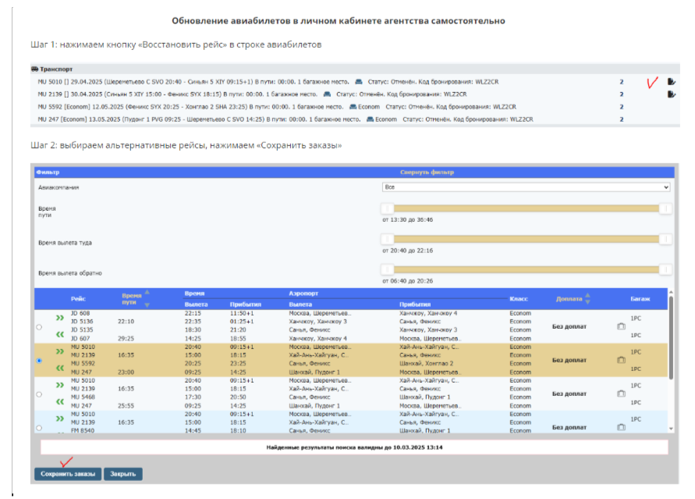The width and height of the screenshot is (695, 499).
Task: Click baggage icon in highlighted MU 5010 row
Action: tap(621, 361)
